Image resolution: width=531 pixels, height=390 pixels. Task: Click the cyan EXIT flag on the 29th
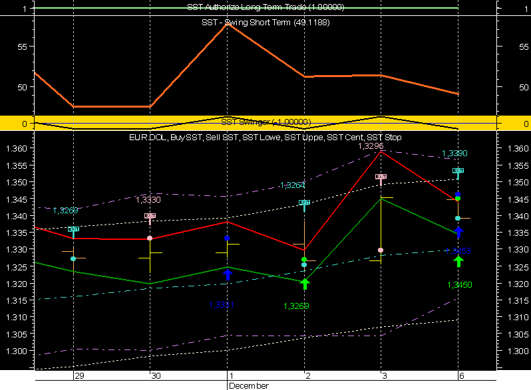(73, 231)
